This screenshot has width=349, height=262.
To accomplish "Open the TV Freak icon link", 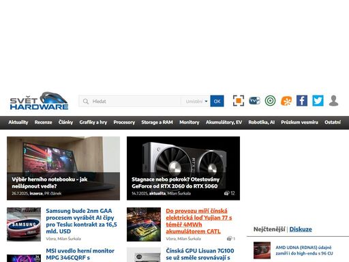I will pos(254,101).
